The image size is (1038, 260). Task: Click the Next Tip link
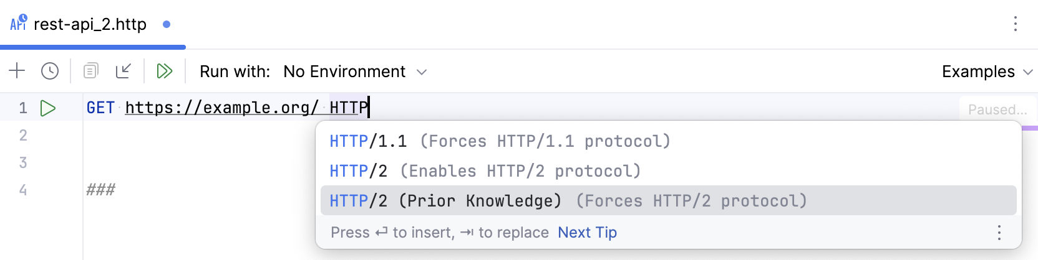click(x=587, y=233)
